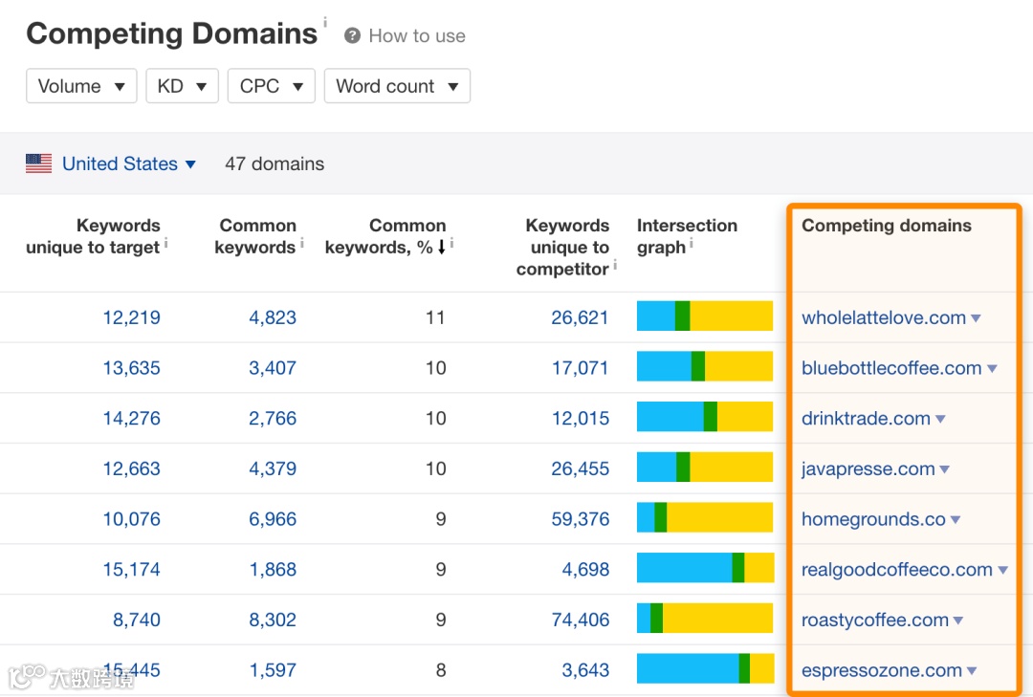The width and height of the screenshot is (1033, 697).
Task: Expand the realgoodcoffeeco.com dropdown arrow
Action: point(1002,570)
